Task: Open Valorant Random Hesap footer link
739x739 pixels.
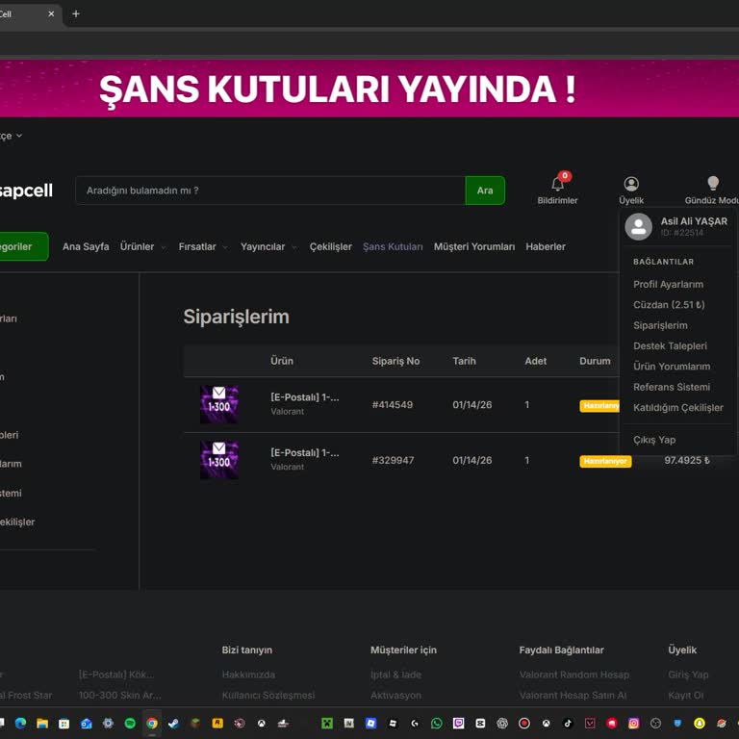Action: pos(574,675)
